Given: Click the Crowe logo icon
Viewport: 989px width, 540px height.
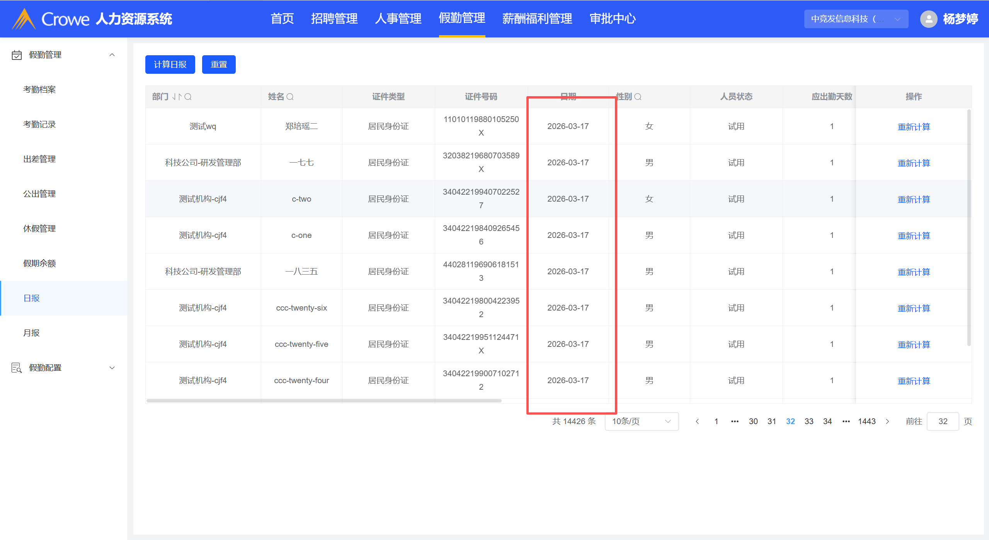Looking at the screenshot, I should pos(24,19).
